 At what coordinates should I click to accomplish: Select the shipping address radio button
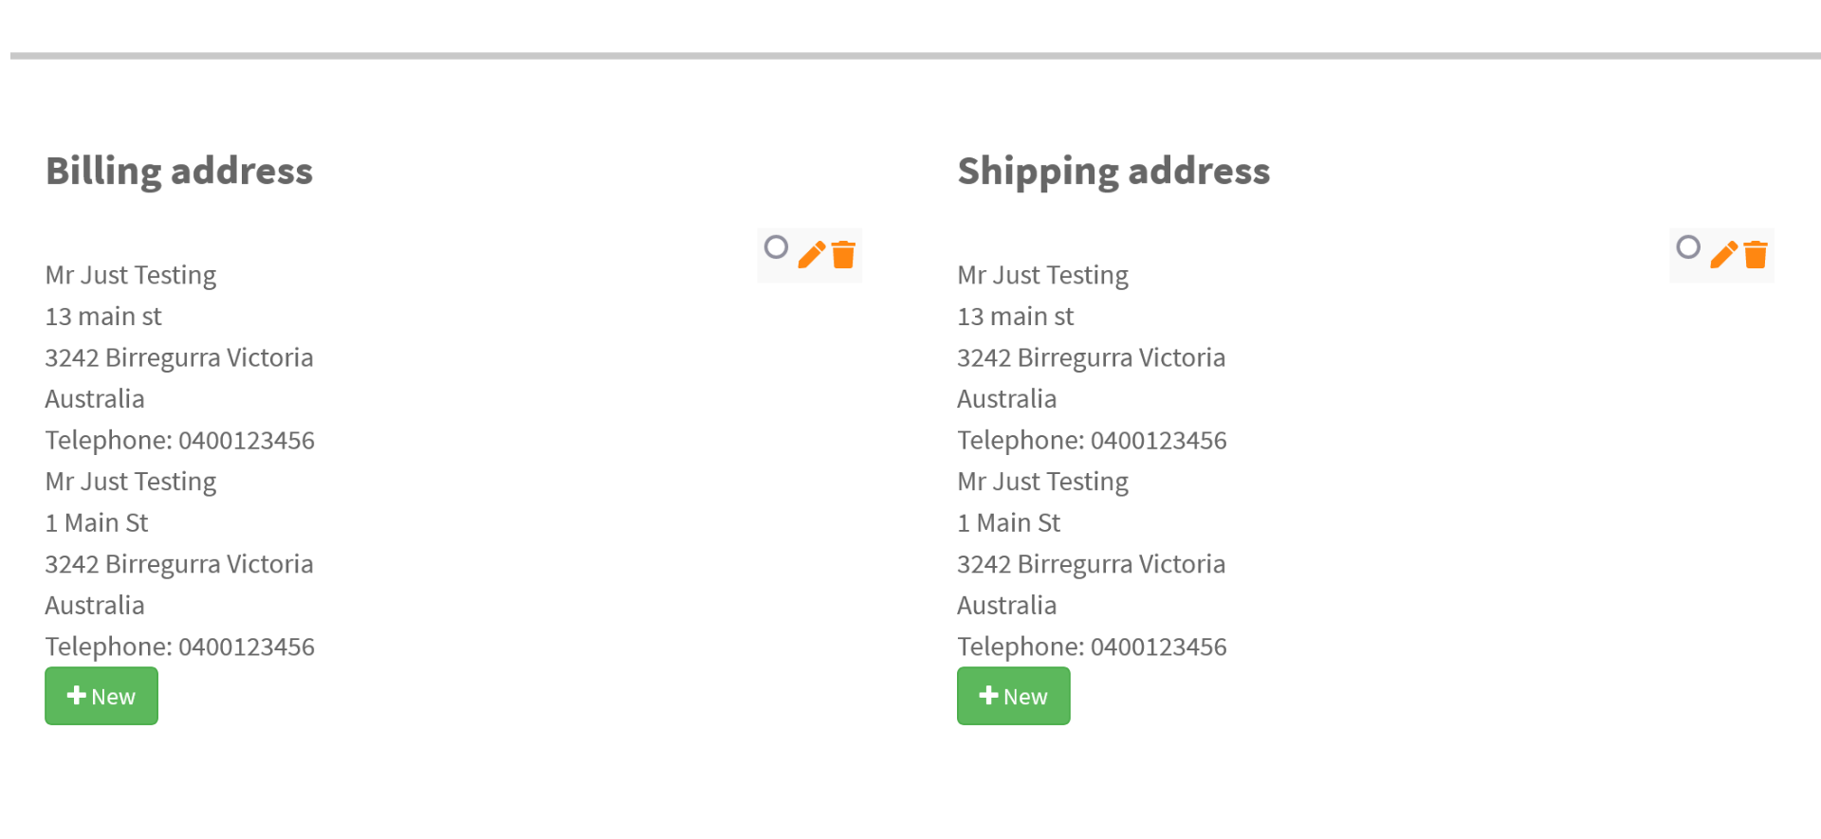click(x=1688, y=247)
